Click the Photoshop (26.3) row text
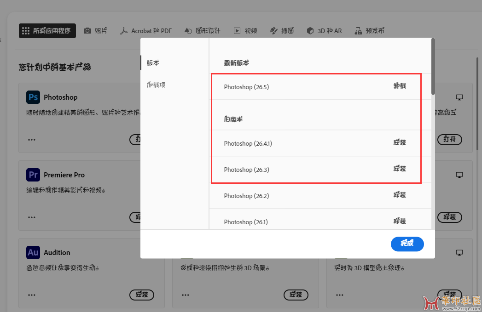Viewport: 482px width, 312px height. [x=246, y=170]
